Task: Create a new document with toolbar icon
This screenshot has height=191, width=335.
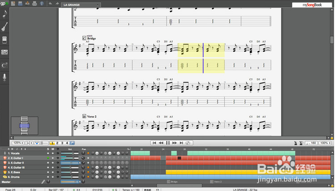Action: click(13, 4)
